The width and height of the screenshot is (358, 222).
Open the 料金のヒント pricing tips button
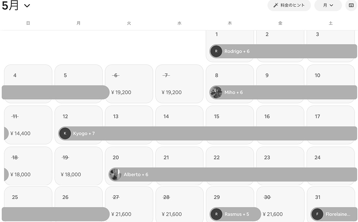tap(289, 5)
